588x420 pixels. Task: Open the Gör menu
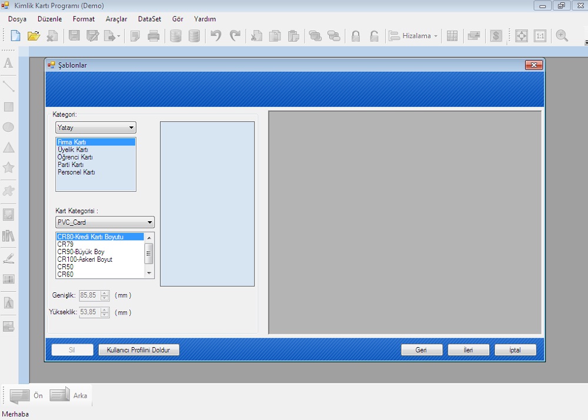[x=178, y=19]
